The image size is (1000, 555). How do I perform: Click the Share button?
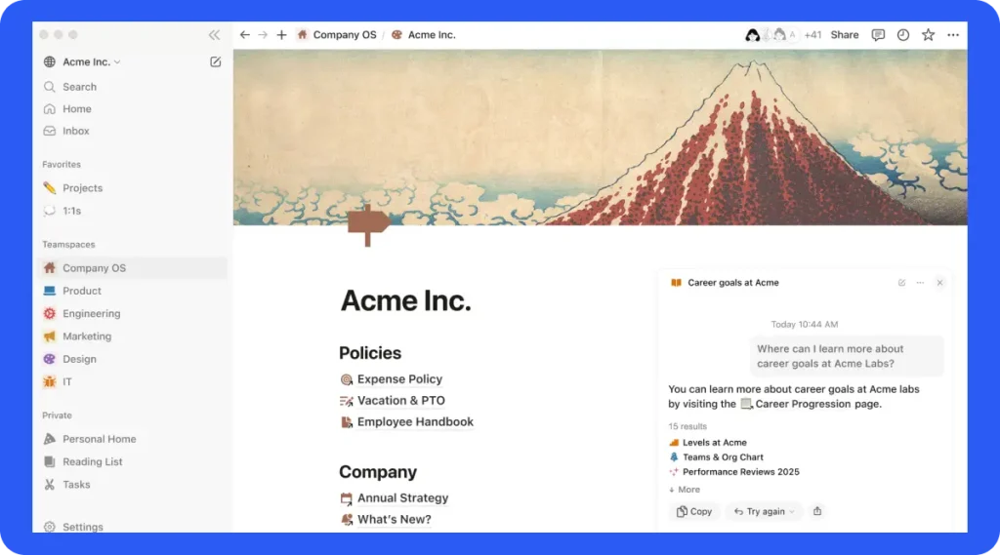point(845,35)
